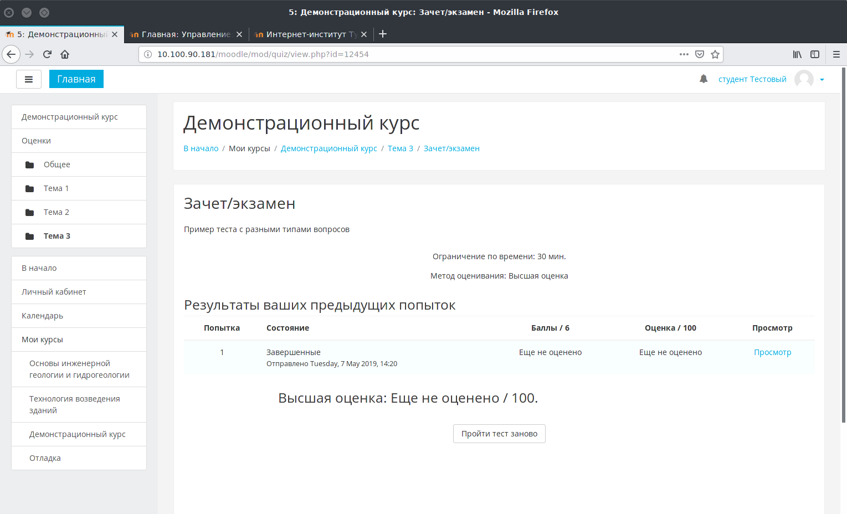Open page actions three-dot menu
Viewport: 847px width, 514px height.
point(684,54)
